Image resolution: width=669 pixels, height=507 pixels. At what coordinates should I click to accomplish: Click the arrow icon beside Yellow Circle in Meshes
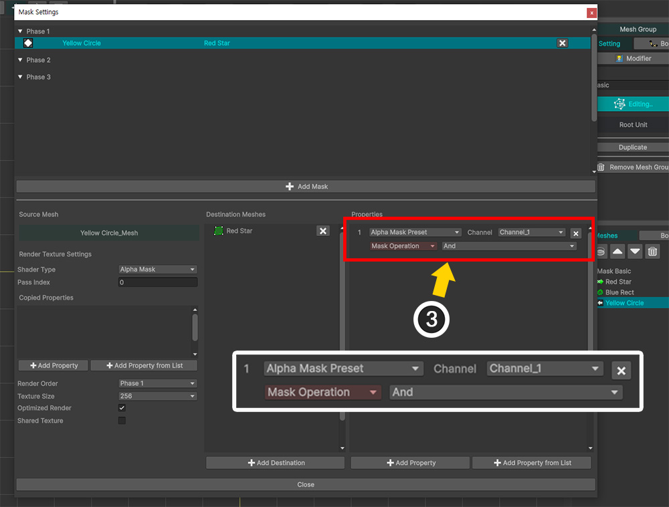coord(600,303)
